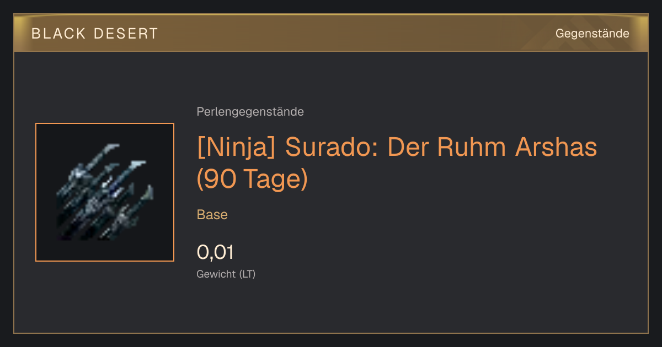
Task: Select the Perlengegenstände category label
Action: (x=250, y=112)
